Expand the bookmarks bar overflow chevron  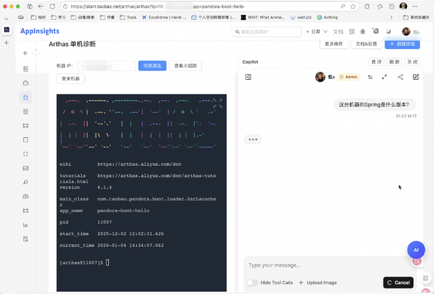(x=391, y=17)
